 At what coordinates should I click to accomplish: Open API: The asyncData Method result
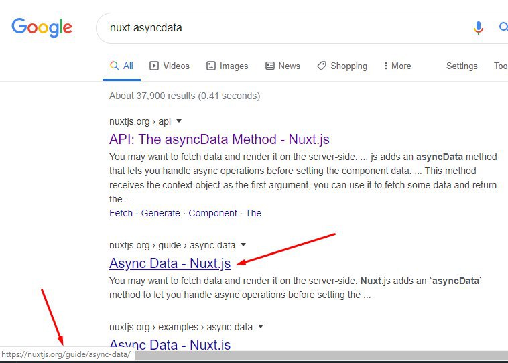click(x=219, y=139)
